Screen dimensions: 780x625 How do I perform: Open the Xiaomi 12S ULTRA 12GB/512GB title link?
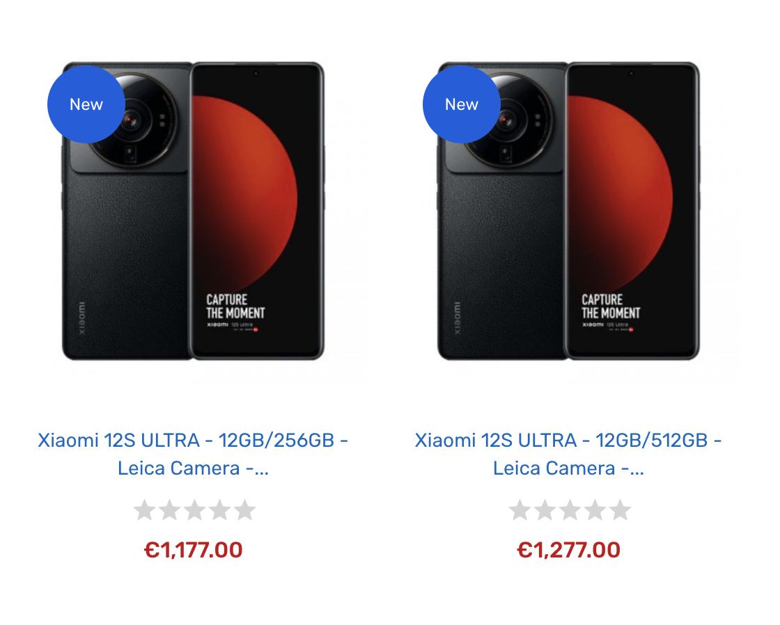pyautogui.click(x=568, y=454)
